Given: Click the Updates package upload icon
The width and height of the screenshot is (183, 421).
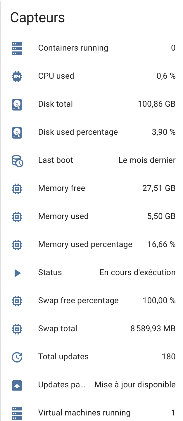Looking at the screenshot, I should 17,385.
